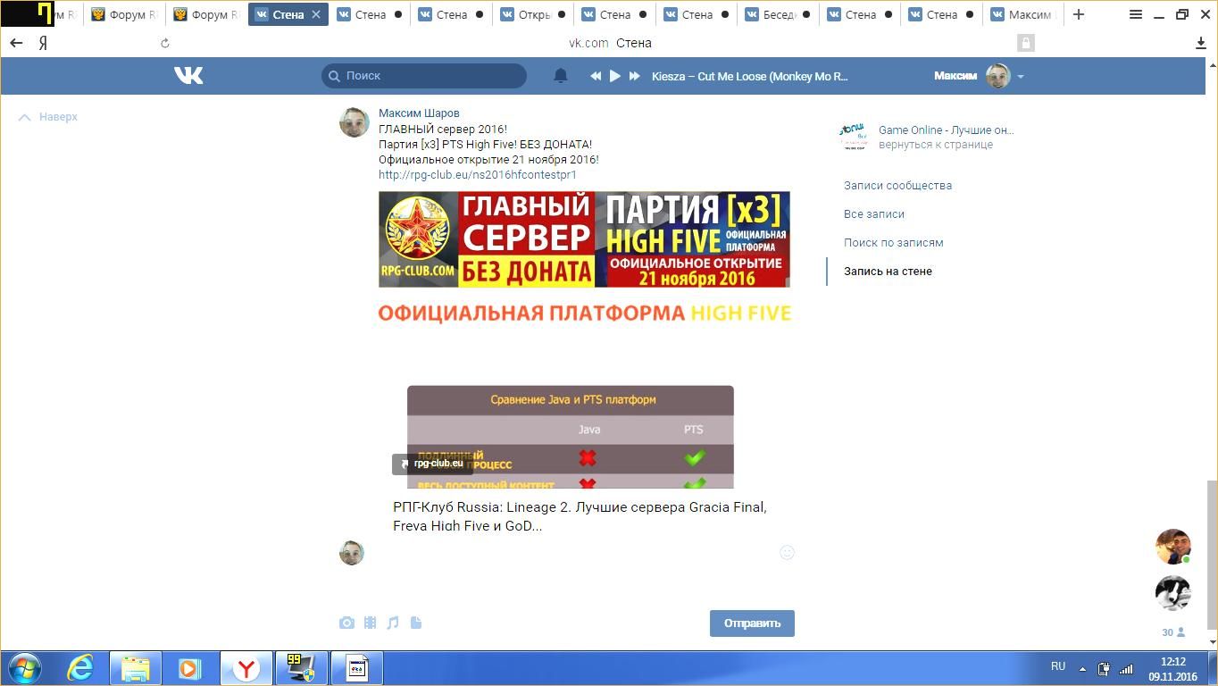Open the VK notifications bell
This screenshot has height=686, width=1218.
pyautogui.click(x=561, y=76)
